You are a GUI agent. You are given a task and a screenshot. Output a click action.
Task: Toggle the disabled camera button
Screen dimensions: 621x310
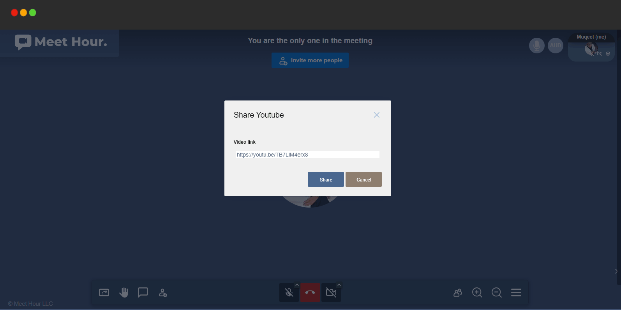[x=331, y=293]
